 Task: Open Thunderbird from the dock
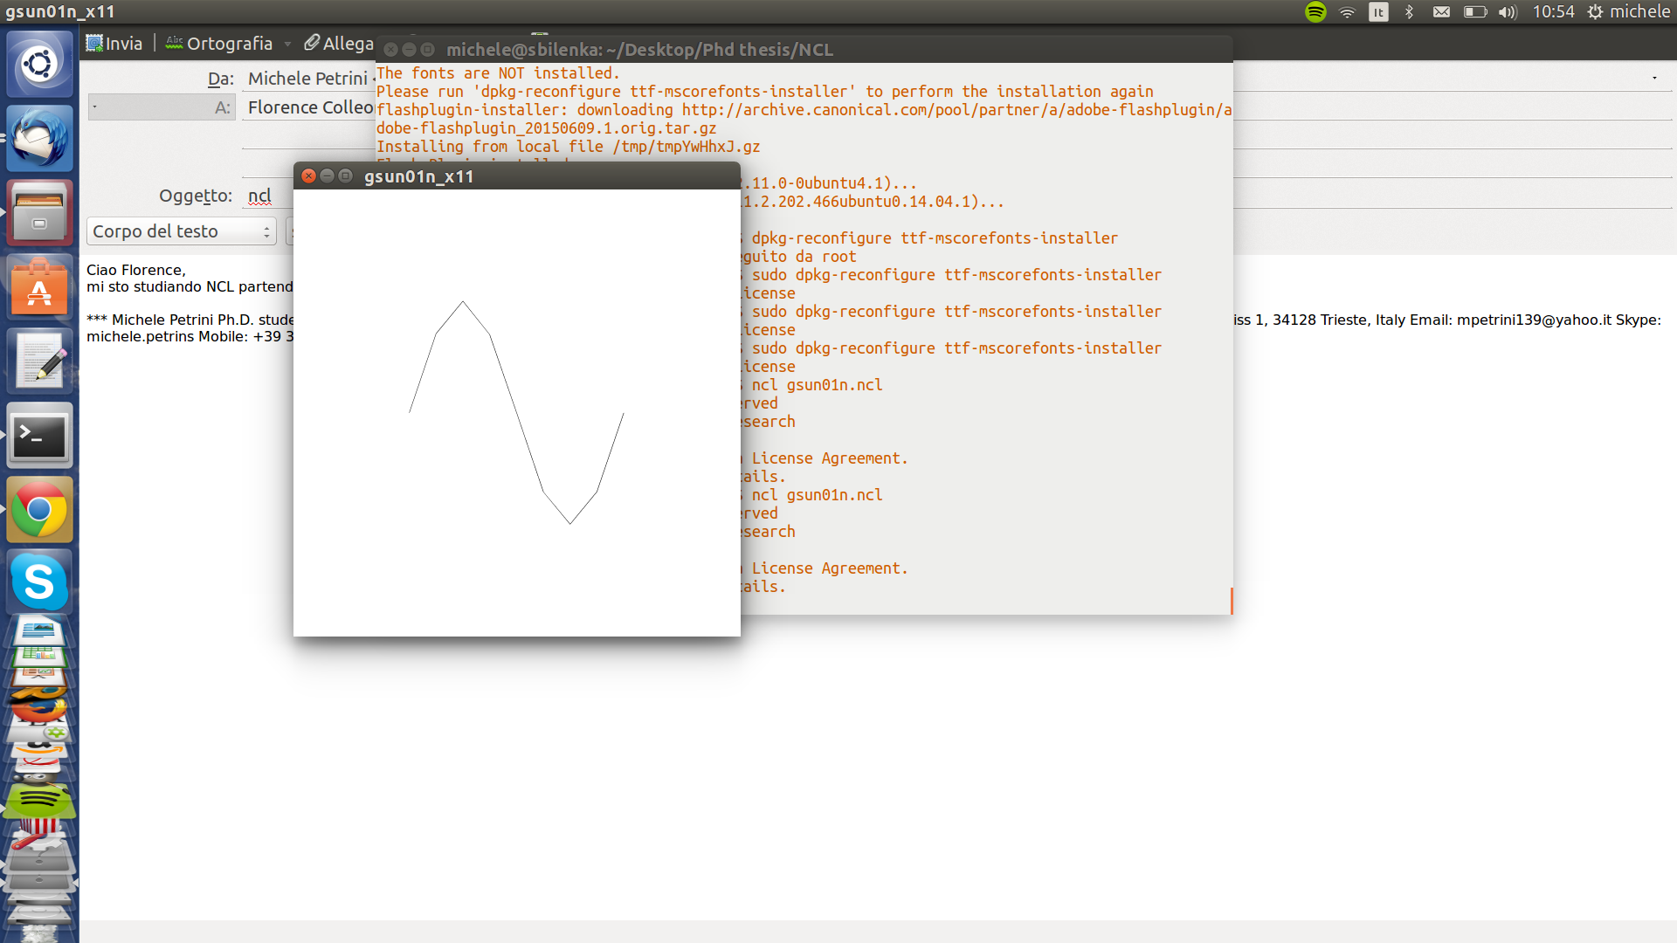(39, 138)
